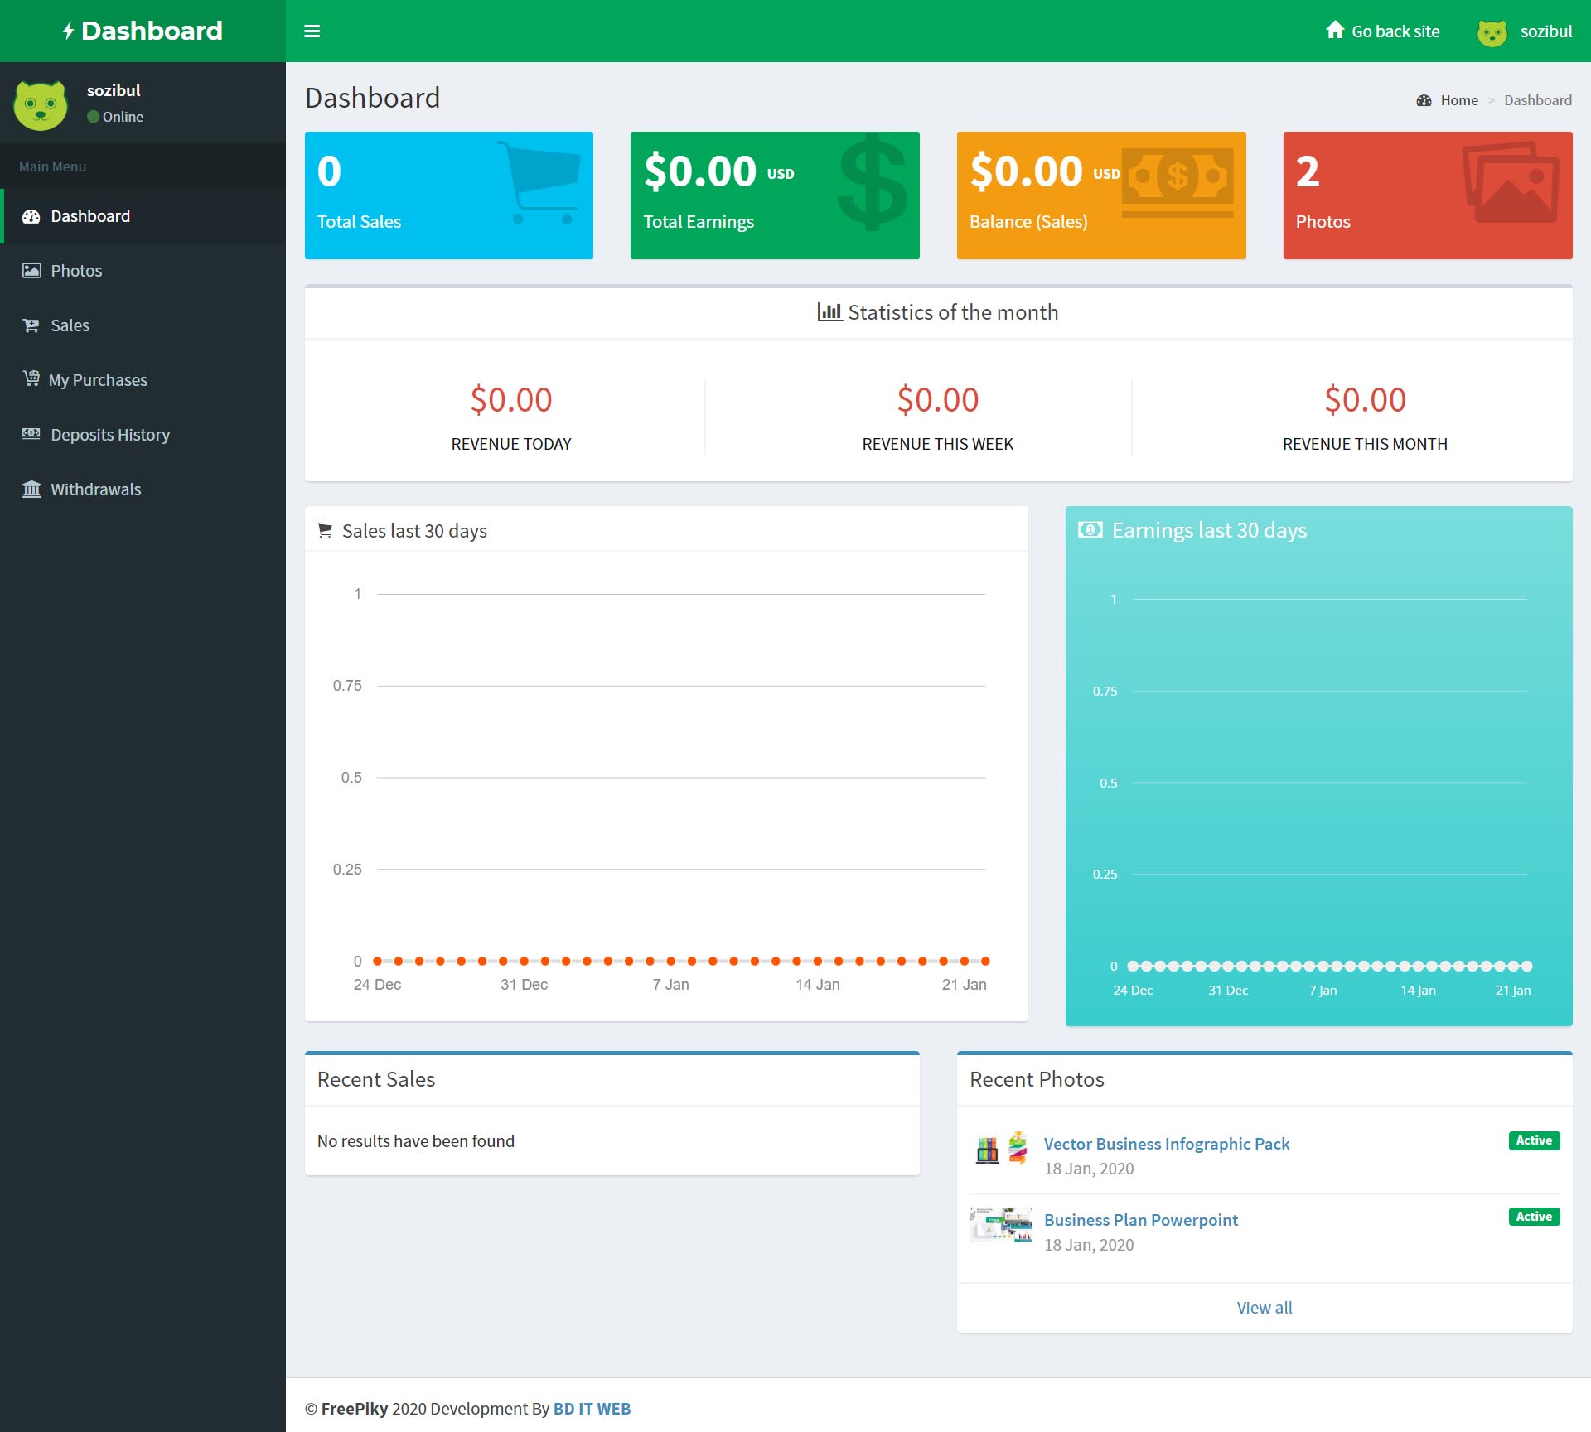
Task: Click the Total Sales blue card
Action: pos(448,195)
